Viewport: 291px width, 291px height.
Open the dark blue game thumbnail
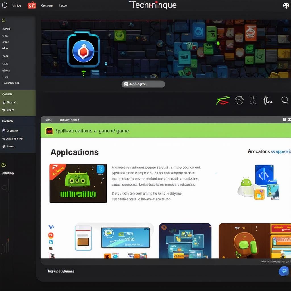coord(185,240)
